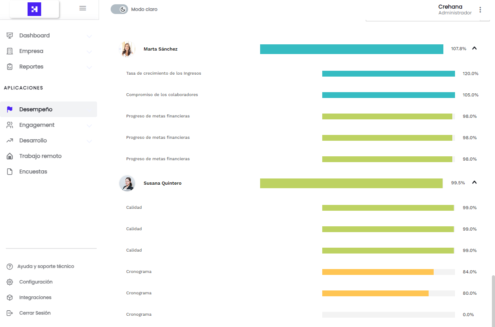The height and width of the screenshot is (327, 495).
Task: Toggle the Modo claro theme switch
Action: pos(119,9)
